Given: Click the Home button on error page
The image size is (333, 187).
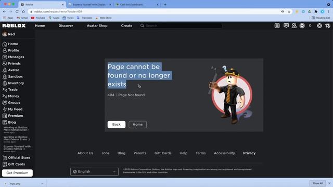Looking at the screenshot, I should pos(137,125).
